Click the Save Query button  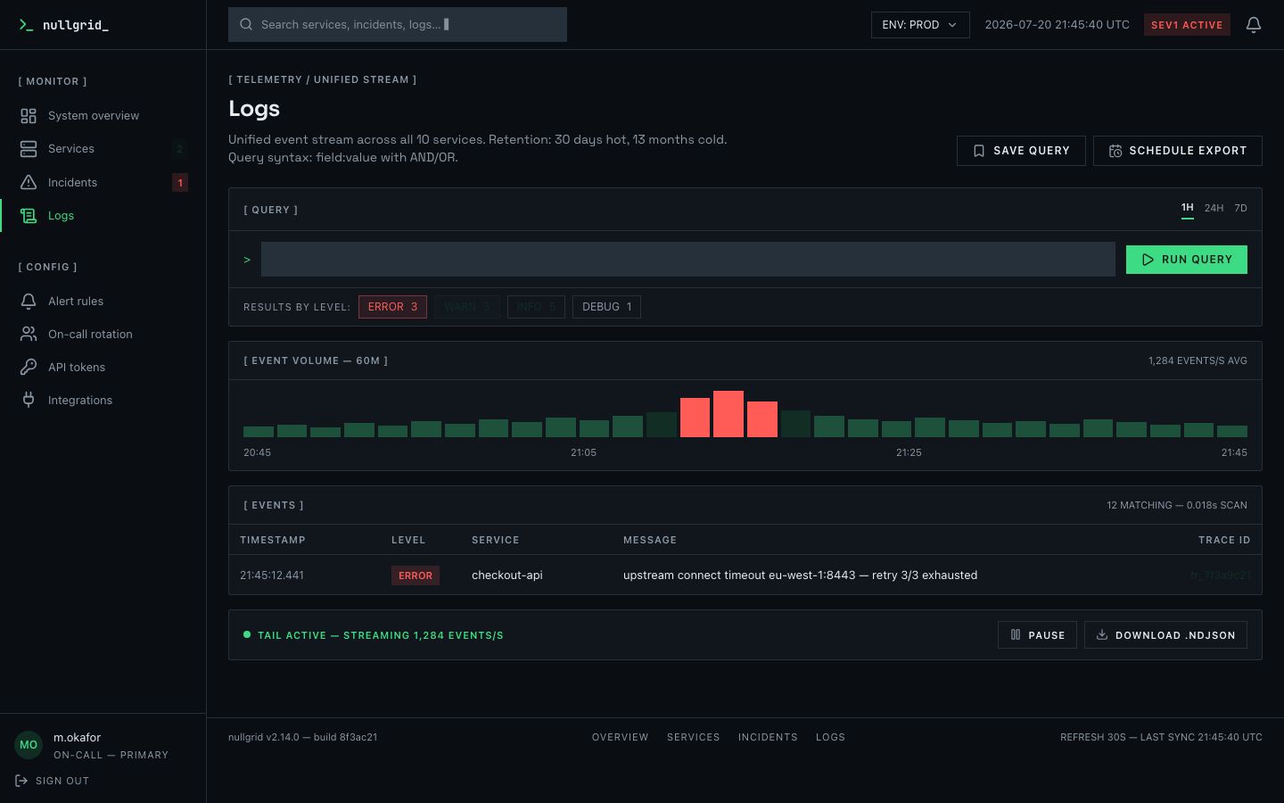click(1021, 151)
